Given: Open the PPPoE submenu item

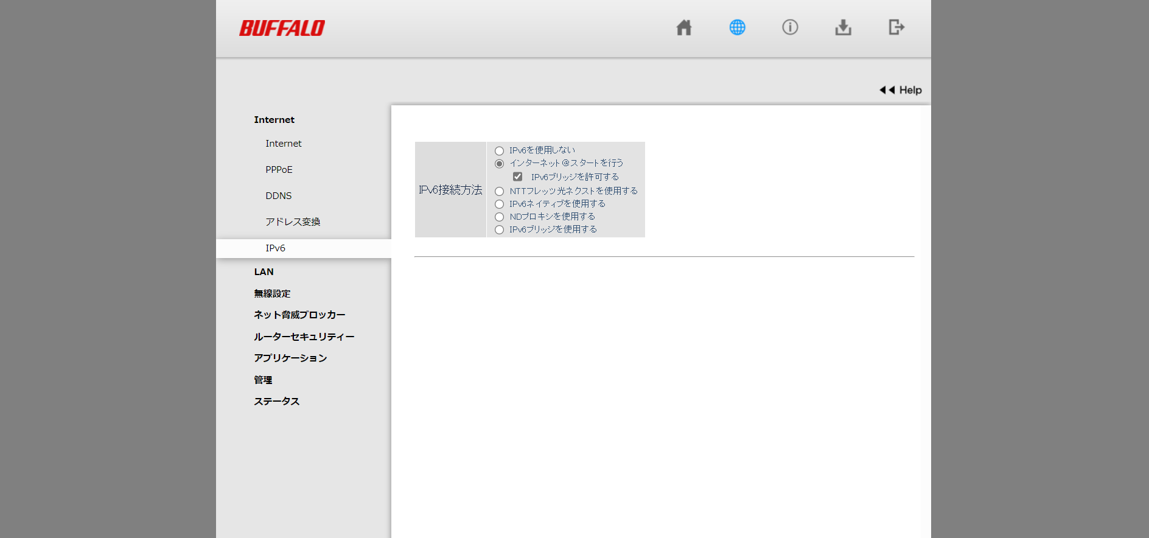Looking at the screenshot, I should pyautogui.click(x=279, y=170).
